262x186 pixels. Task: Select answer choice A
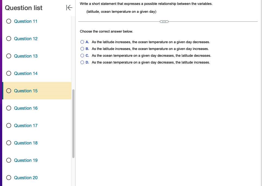82,42
